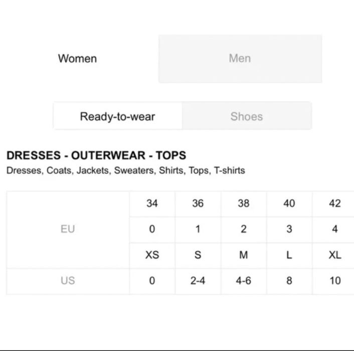Viewport: 354px width, 351px height.
Task: Switch to the Men tab
Action: click(240, 58)
